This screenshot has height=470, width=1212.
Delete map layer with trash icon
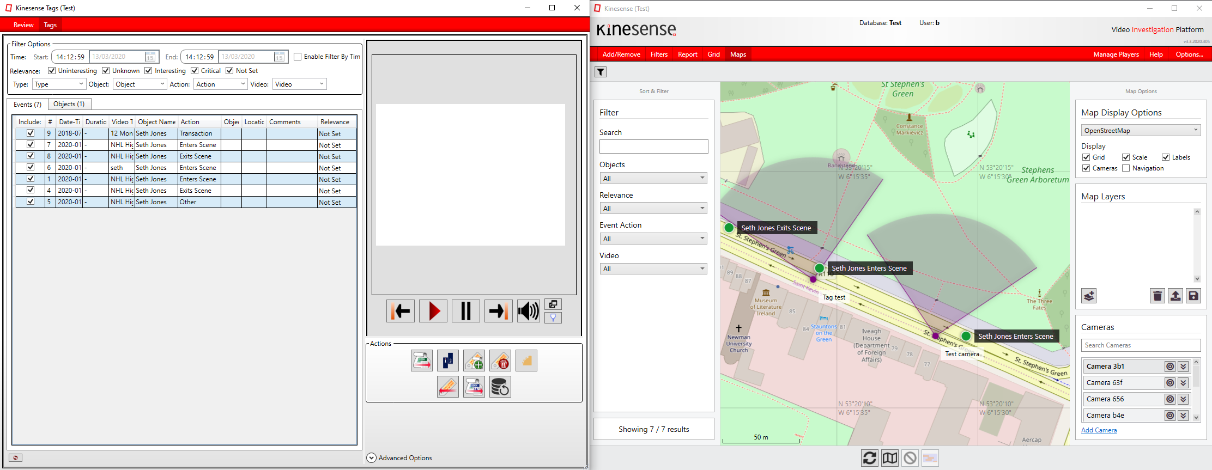pyautogui.click(x=1158, y=296)
